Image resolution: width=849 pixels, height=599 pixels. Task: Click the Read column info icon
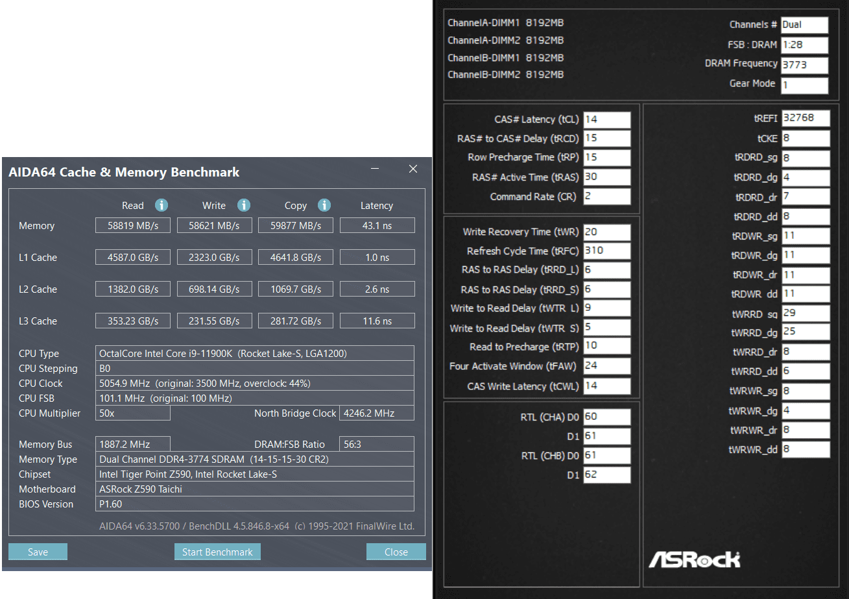click(161, 205)
